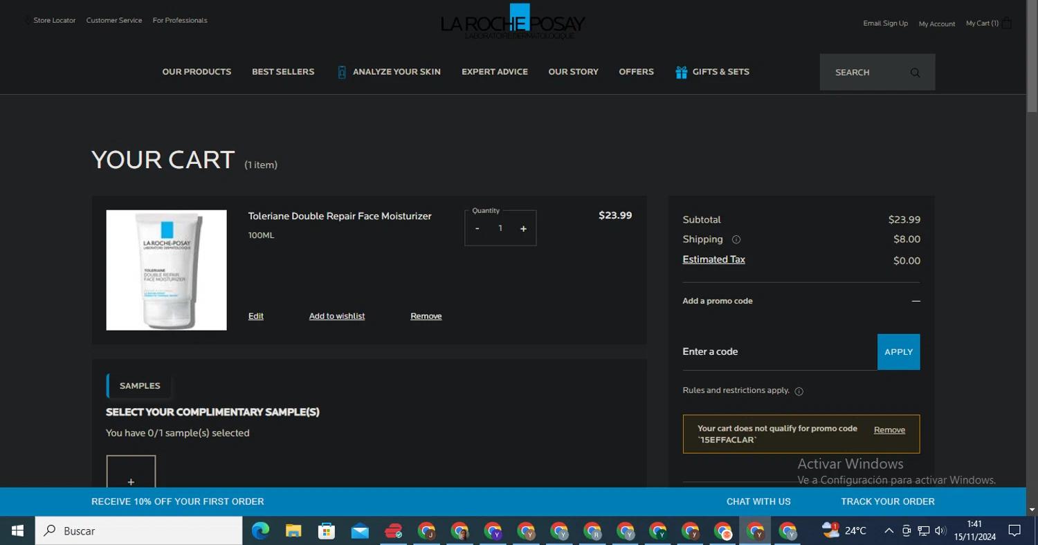
Task: Click the Windows taskbar Buscar search box
Action: (x=139, y=530)
